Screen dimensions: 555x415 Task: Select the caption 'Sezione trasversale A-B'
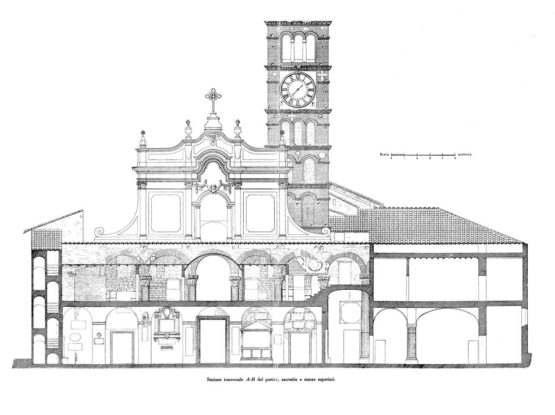pos(231,378)
